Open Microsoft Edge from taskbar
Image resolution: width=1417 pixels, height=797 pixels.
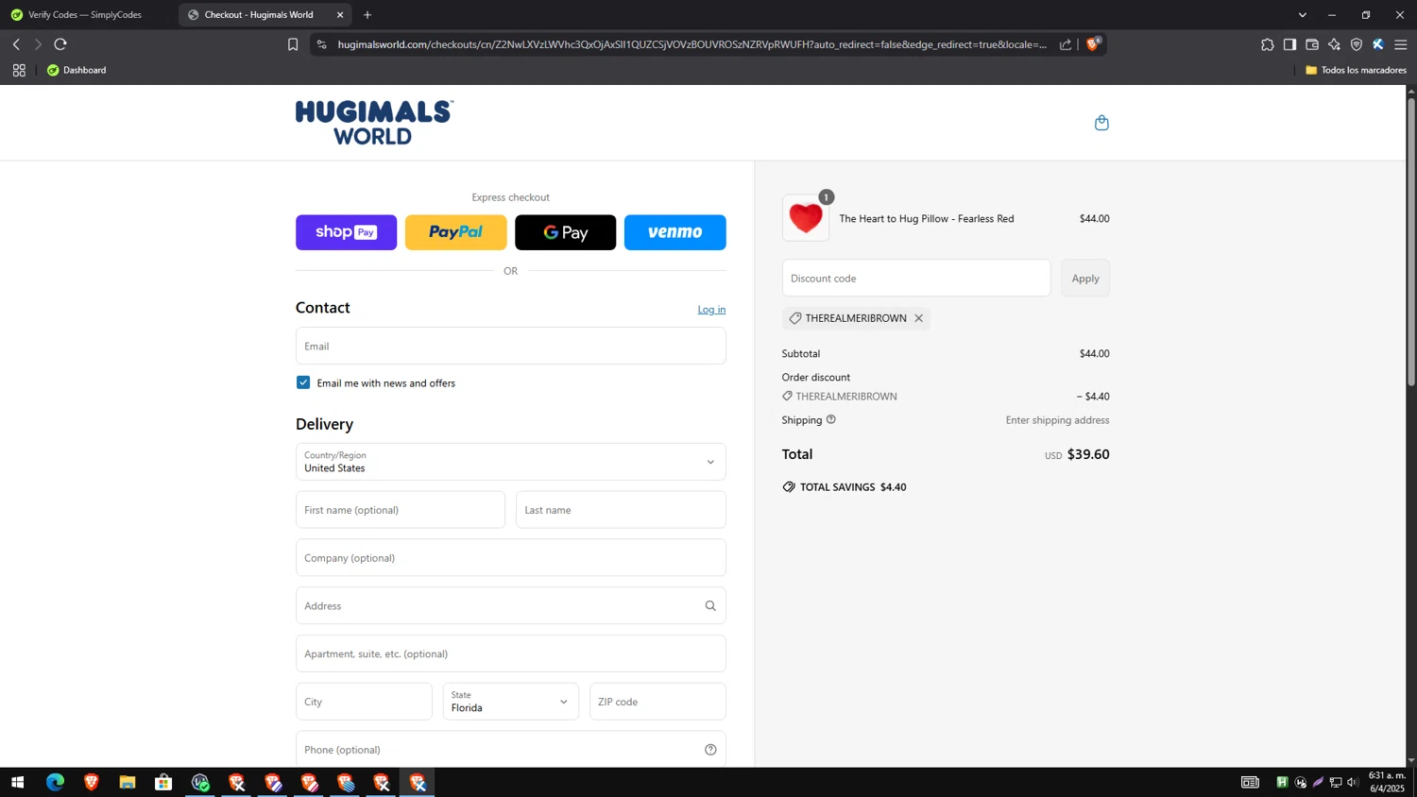coord(55,782)
